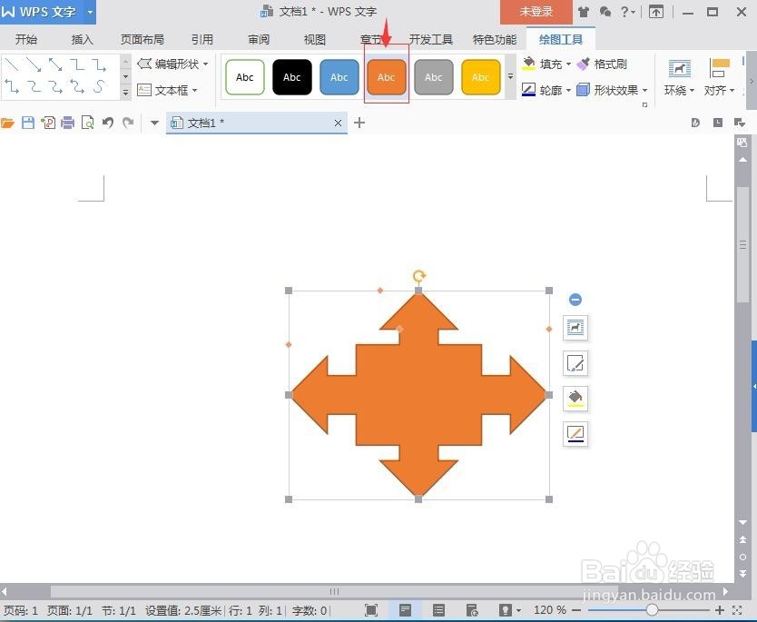This screenshot has width=757, height=622.
Task: Click the floating shape style brush button
Action: (x=575, y=363)
